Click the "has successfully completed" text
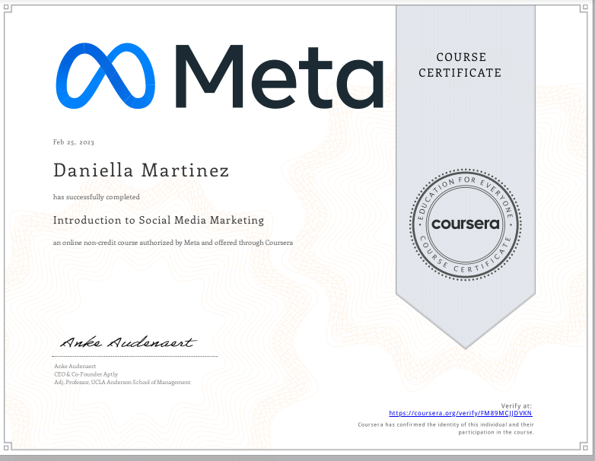The height and width of the screenshot is (461, 595). pos(97,197)
